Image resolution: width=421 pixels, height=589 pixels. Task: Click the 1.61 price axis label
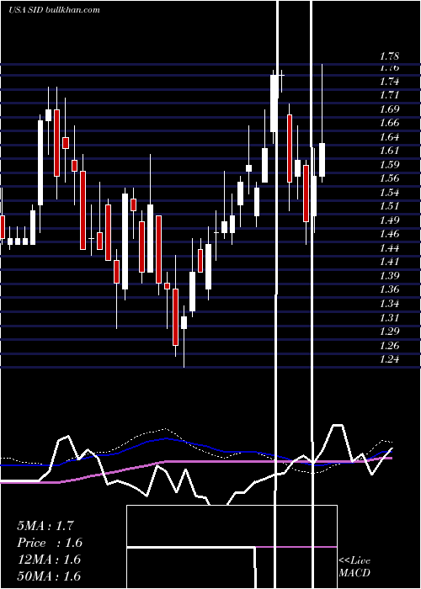click(389, 151)
